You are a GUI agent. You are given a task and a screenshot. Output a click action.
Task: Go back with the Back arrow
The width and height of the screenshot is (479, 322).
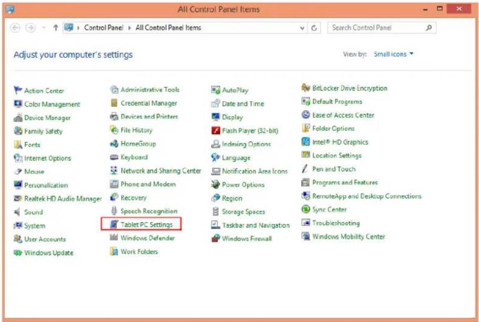[15, 28]
